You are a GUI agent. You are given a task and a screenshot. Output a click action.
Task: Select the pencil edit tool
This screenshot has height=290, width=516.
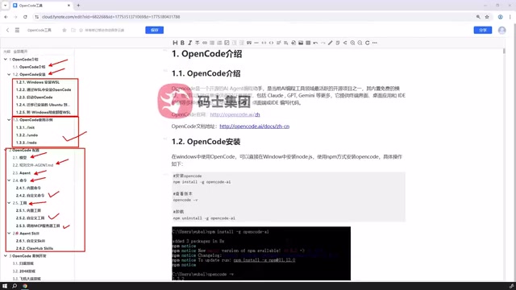(330, 43)
